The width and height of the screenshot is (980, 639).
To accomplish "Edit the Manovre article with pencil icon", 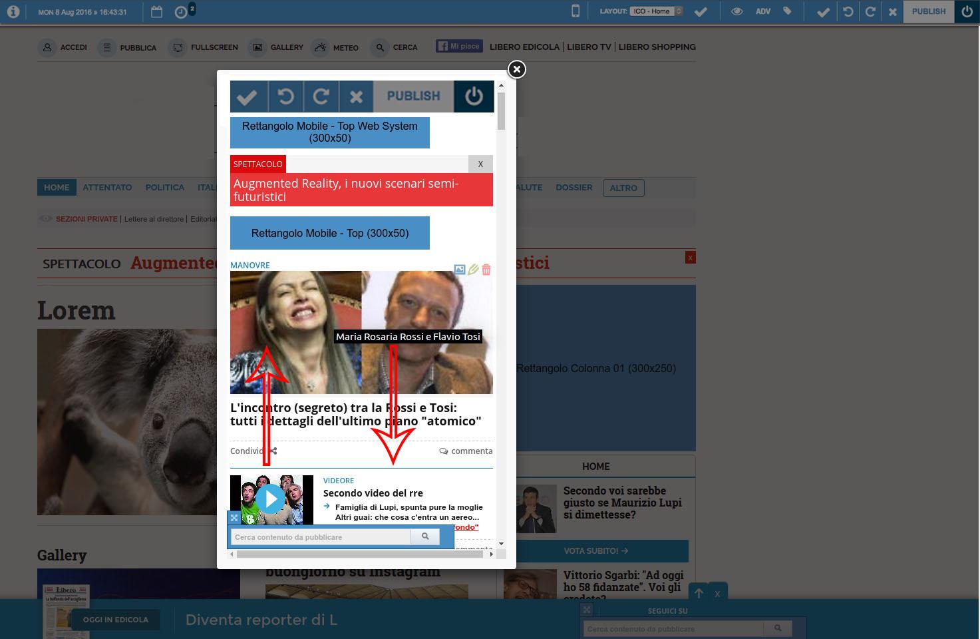I will [473, 270].
